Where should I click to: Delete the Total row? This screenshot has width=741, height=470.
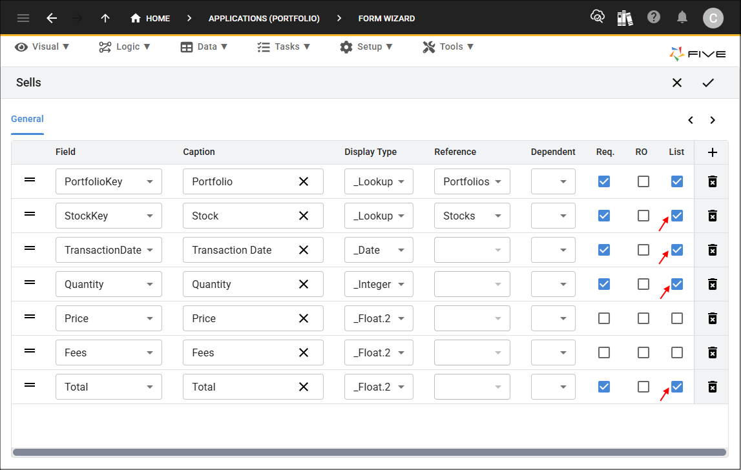pos(713,387)
